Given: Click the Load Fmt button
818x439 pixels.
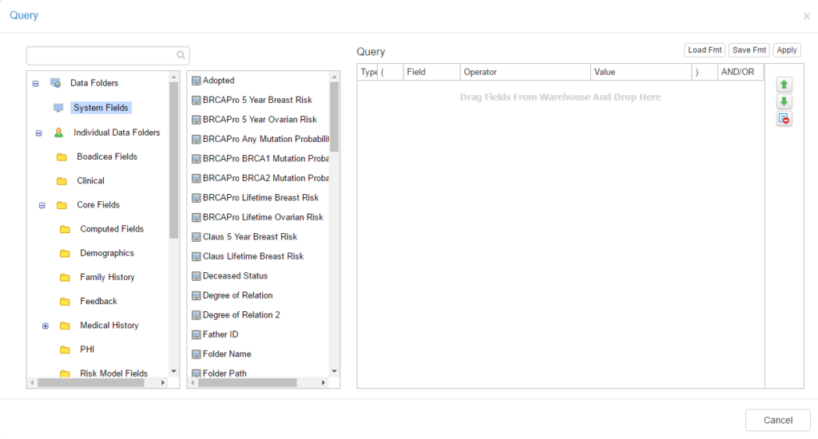Looking at the screenshot, I should 705,50.
